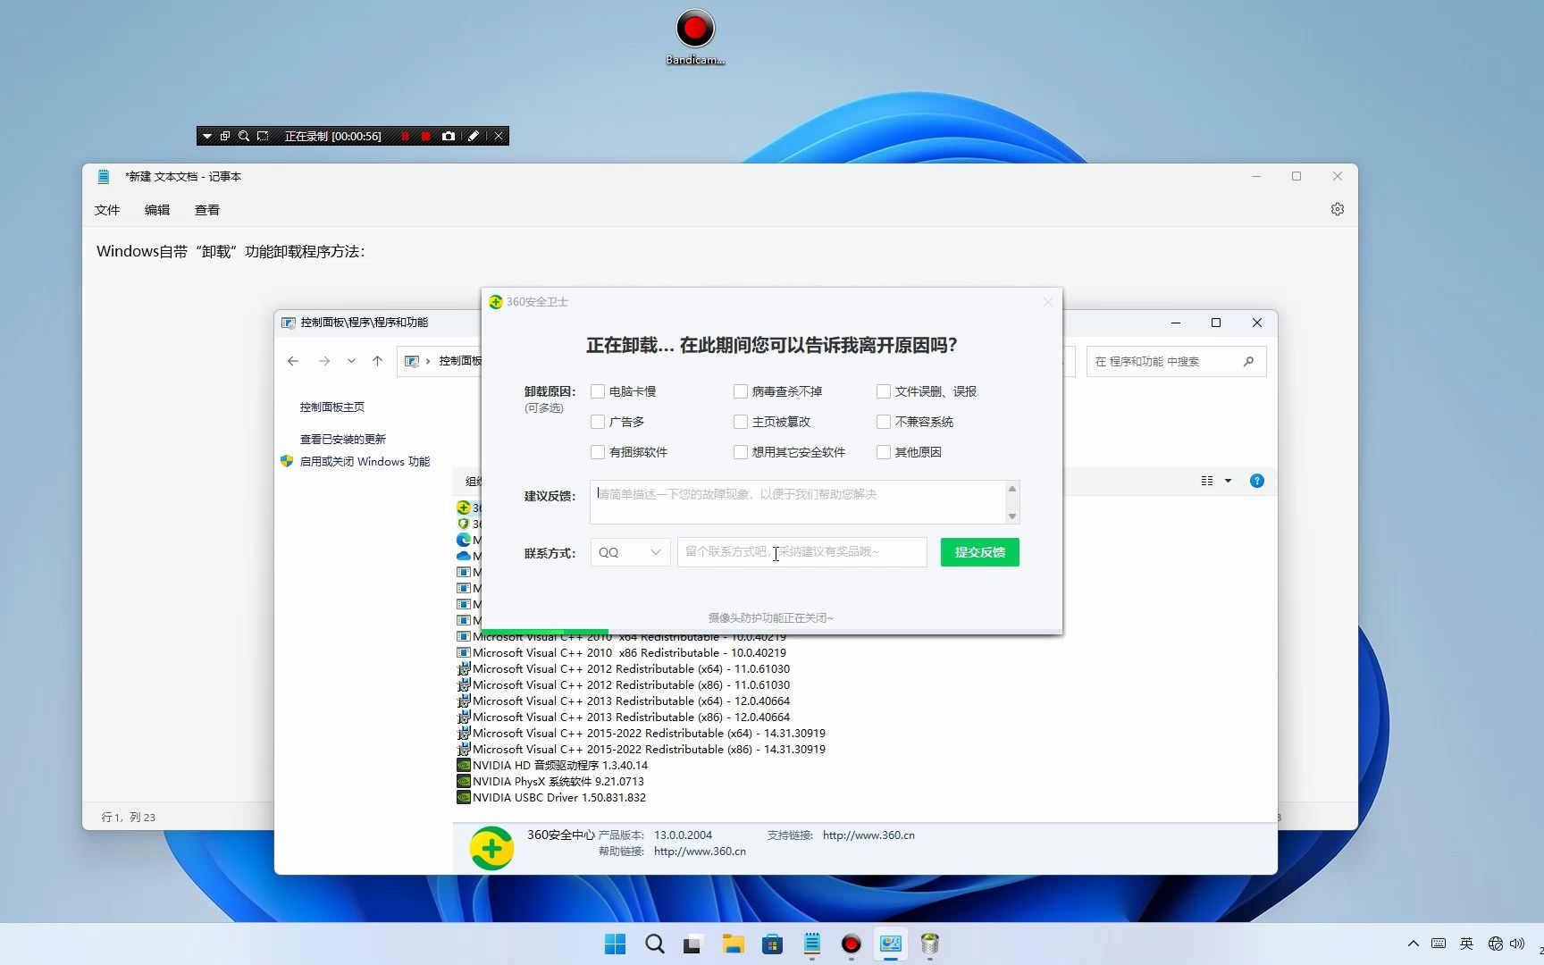The height and width of the screenshot is (965, 1544).
Task: Click feedback box scrollbar down arrow
Action: coord(1012,516)
